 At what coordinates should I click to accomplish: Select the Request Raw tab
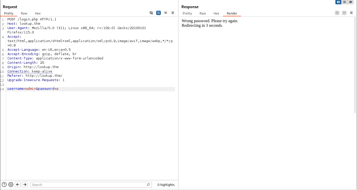[x=24, y=14]
